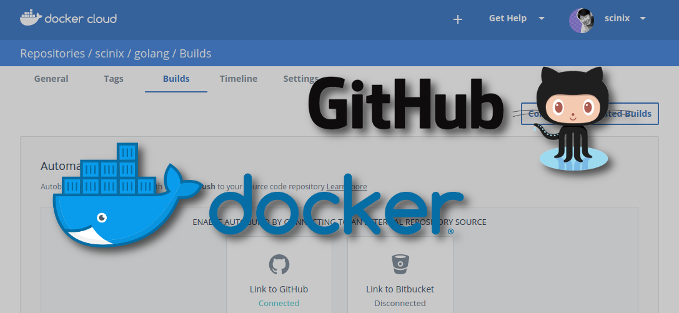Click the Disconnected status text

pos(400,304)
